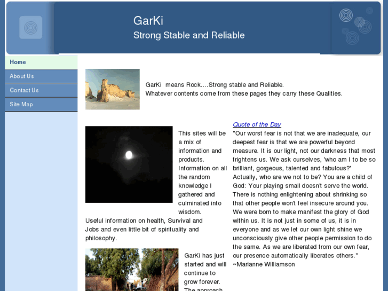Click 'Our worst fear is not' quote opening
Image resolution: width=388 pixels, height=291 pixels.
pyautogui.click(x=302, y=133)
